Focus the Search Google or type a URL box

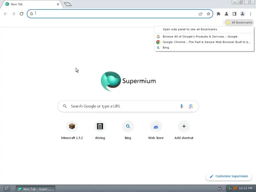click(x=128, y=106)
